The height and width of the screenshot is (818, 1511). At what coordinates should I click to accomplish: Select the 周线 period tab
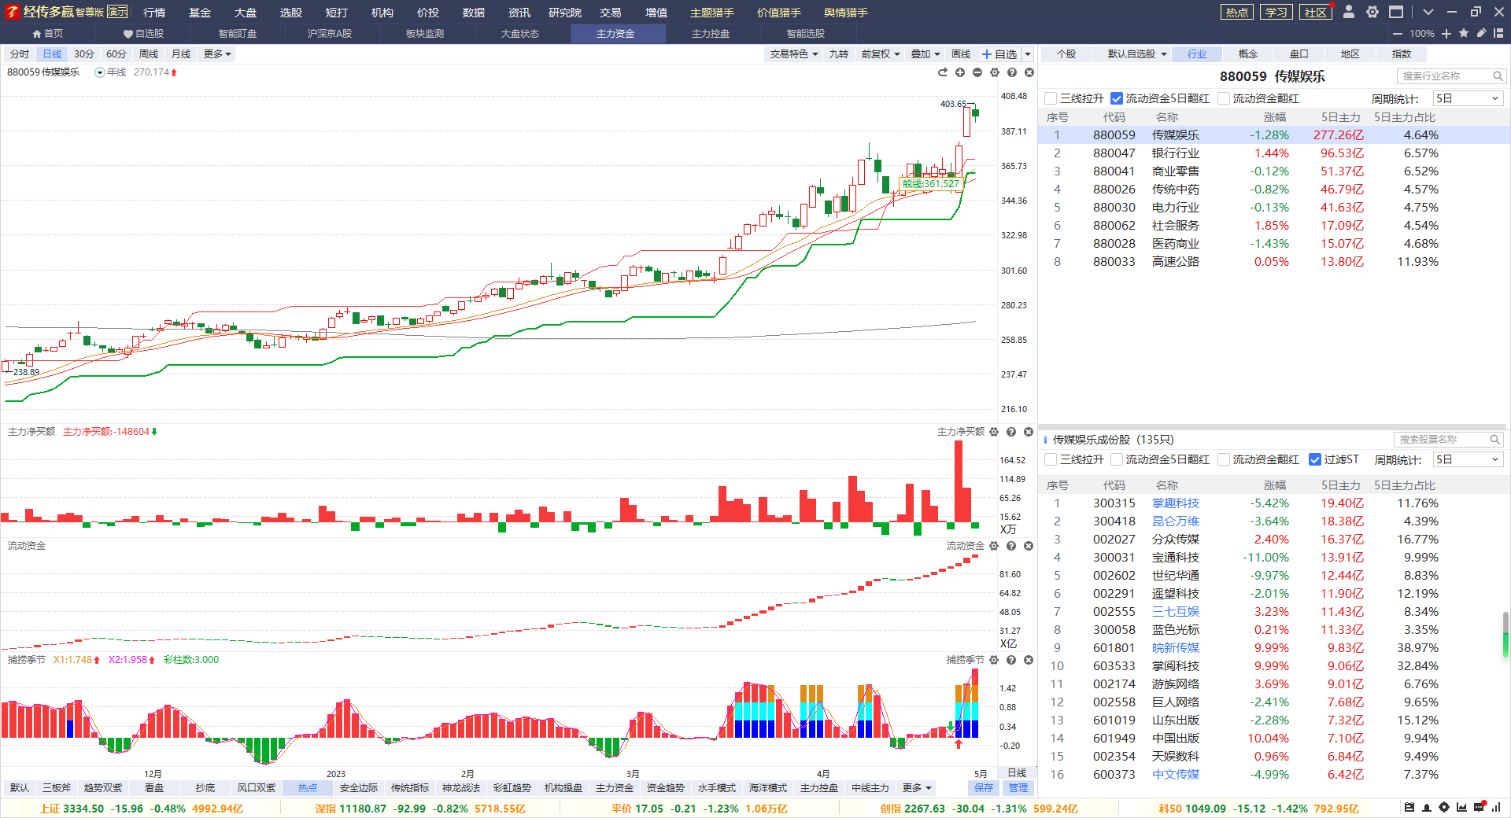(149, 54)
